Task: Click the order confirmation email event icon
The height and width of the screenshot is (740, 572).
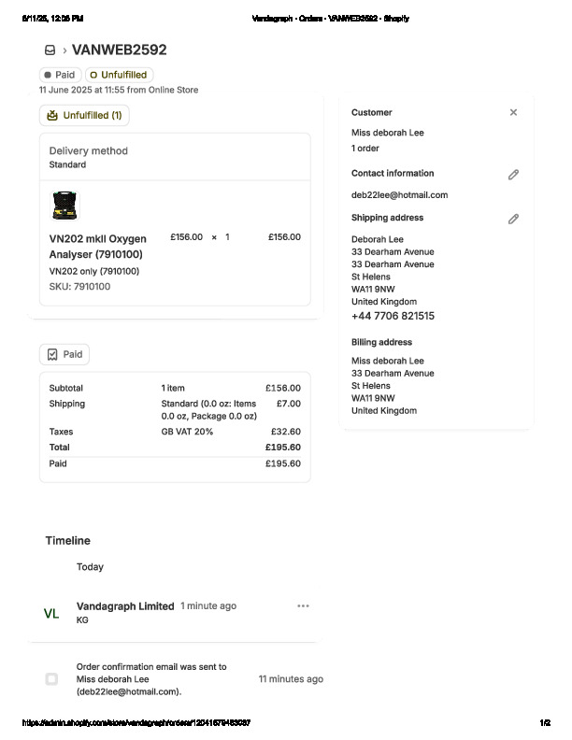Action: [51, 678]
